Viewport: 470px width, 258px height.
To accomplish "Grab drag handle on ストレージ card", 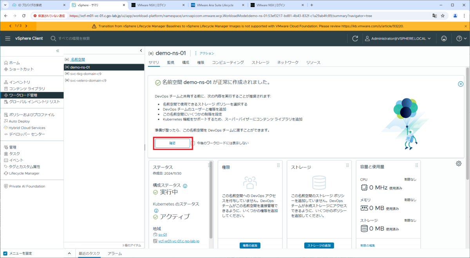I will pos(347,166).
